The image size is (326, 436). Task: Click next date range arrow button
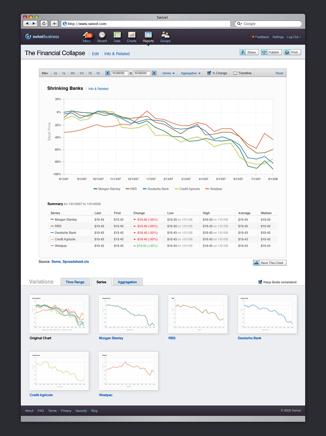(x=154, y=73)
